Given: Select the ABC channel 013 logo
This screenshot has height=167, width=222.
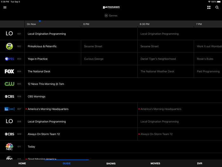Looking at the screenshot, I should click(x=9, y=158).
